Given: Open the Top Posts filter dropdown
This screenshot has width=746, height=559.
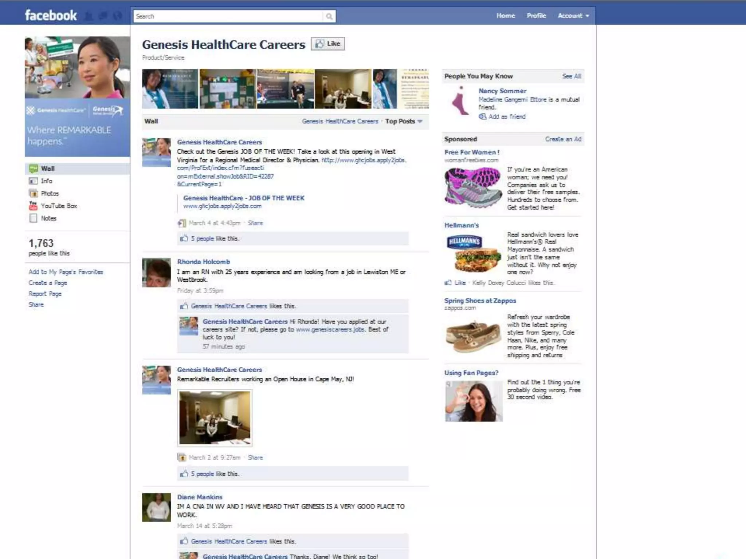Looking at the screenshot, I should [404, 121].
